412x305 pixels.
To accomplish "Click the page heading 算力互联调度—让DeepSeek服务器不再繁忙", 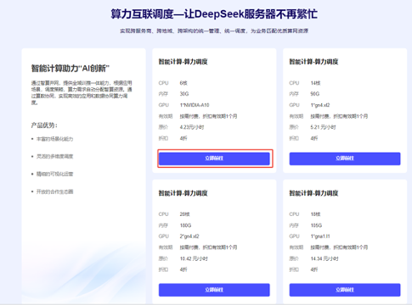I will coord(214,14).
